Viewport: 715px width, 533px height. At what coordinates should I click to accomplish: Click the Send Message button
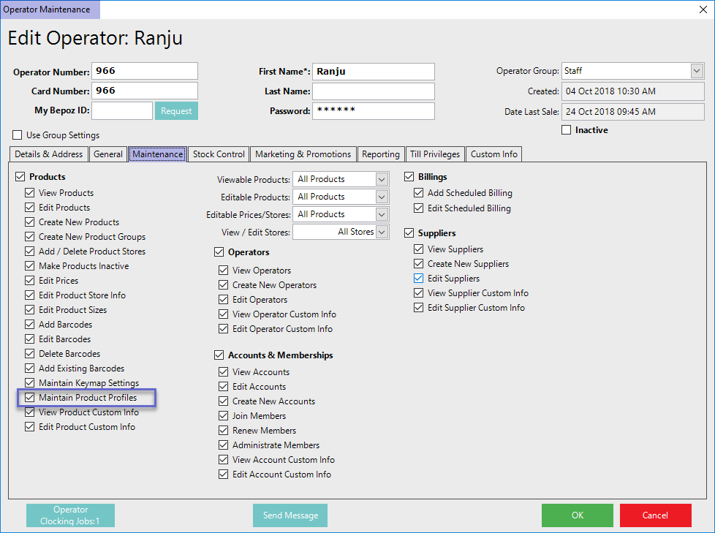coord(290,515)
